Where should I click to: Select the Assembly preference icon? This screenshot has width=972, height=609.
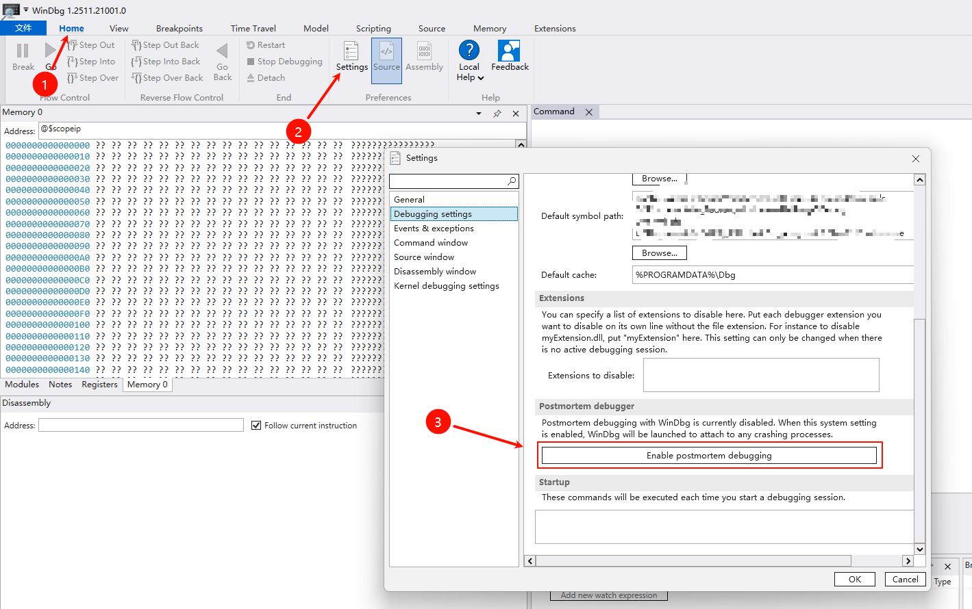tap(424, 52)
